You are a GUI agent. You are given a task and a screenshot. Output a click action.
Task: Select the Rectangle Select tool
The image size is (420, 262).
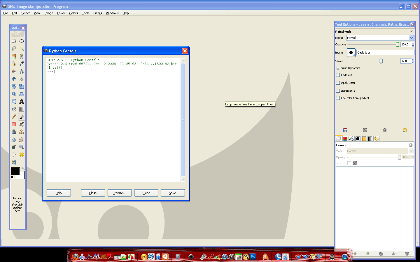click(14, 41)
